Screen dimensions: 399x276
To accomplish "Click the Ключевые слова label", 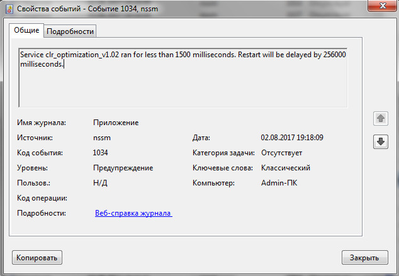I will point(223,168).
